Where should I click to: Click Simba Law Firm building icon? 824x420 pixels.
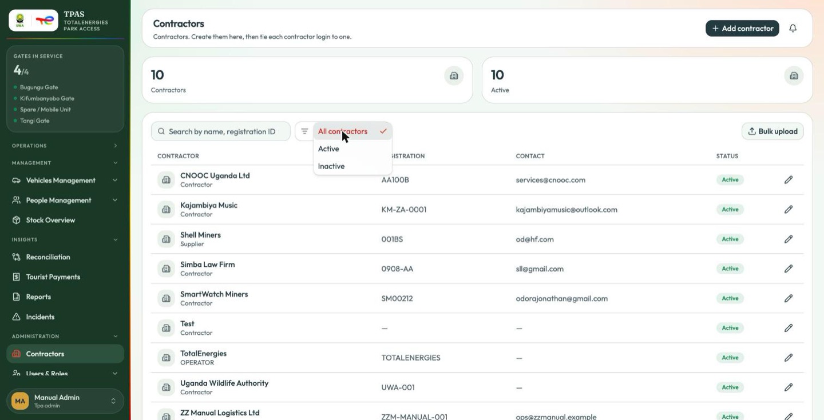tap(166, 269)
